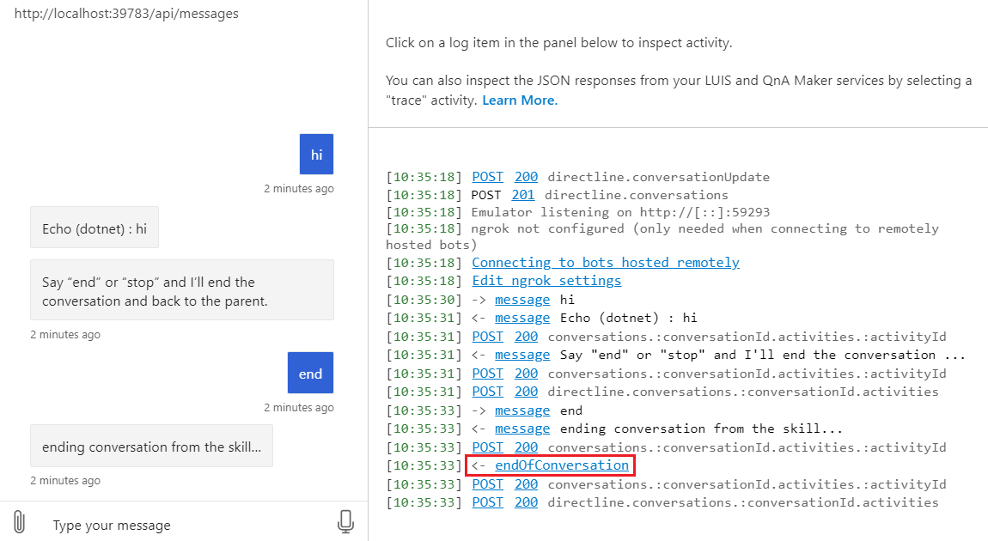The image size is (988, 541).
Task: Select the 'hi' user chat bubble
Action: pyautogui.click(x=316, y=154)
